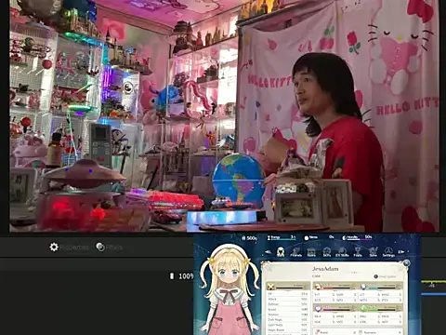Viewport: 446px width, 335px height.
Task: Open the Stats tab icon in game menu
Action: [281, 252]
